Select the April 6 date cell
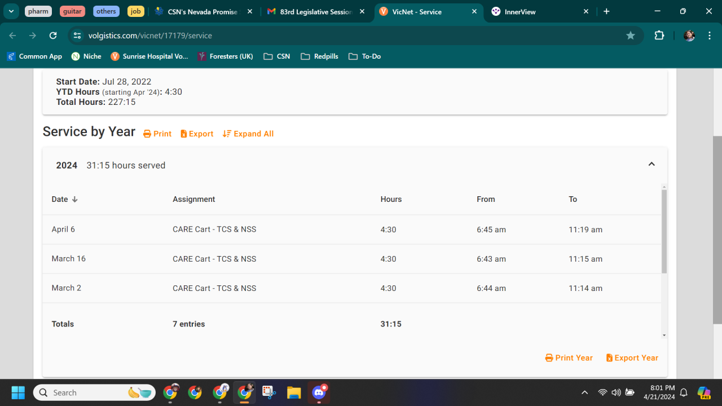 [63, 230]
